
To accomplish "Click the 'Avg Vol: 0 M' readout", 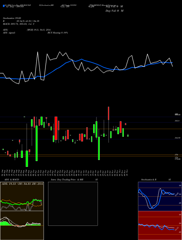I will 114,7.
